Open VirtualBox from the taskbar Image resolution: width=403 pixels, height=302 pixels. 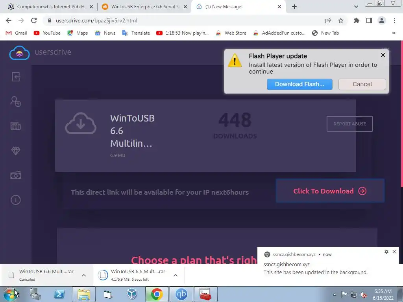pyautogui.click(x=132, y=294)
